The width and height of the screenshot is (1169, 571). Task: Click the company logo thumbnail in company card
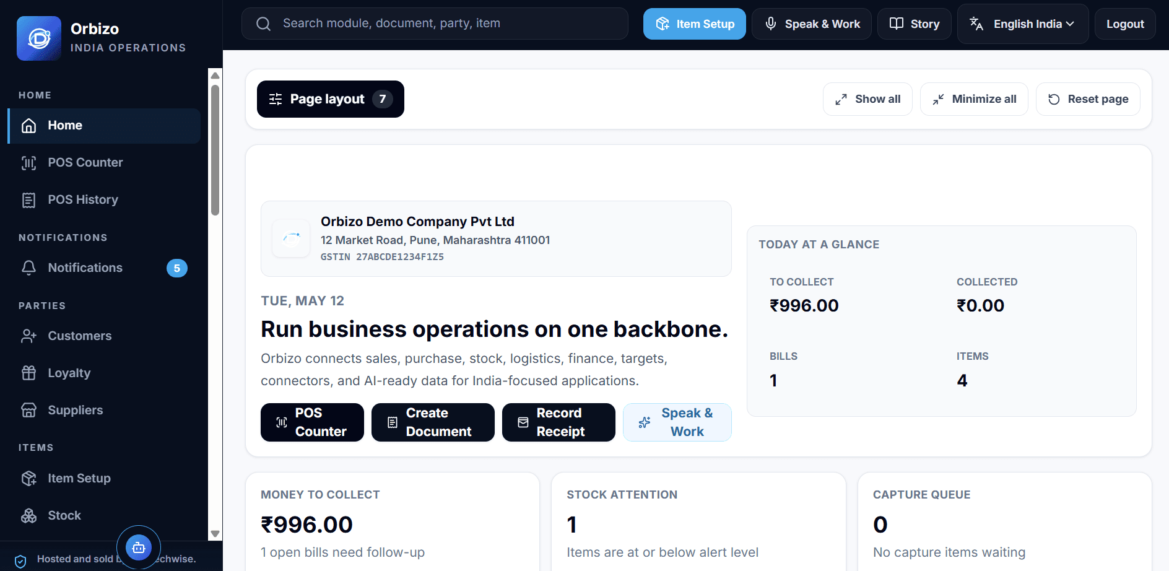(291, 238)
